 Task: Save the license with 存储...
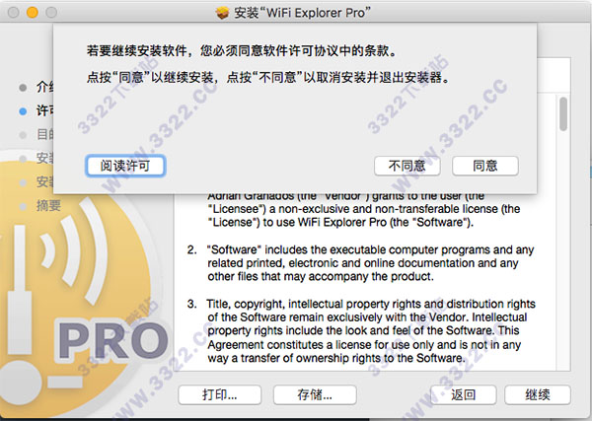tap(315, 394)
